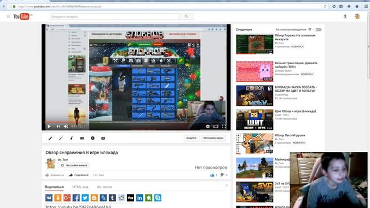This screenshot has width=370, height=208.
Task: Open the Firefox hamburger menu
Action: point(366,6)
